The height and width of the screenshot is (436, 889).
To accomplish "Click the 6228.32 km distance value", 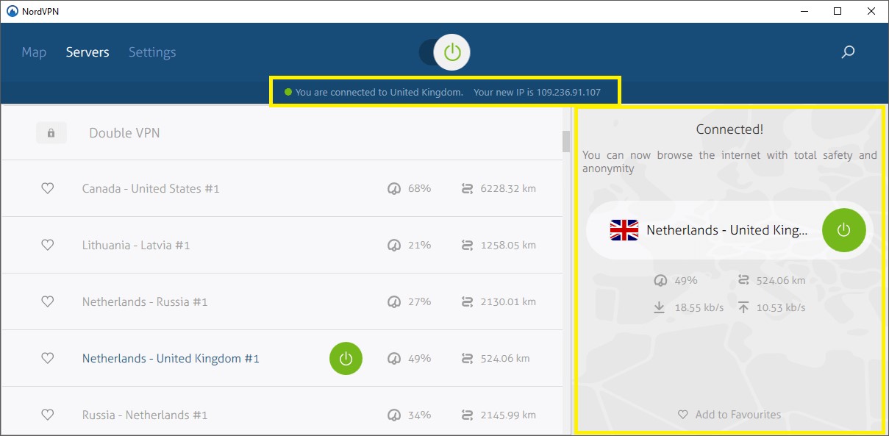I will (508, 188).
